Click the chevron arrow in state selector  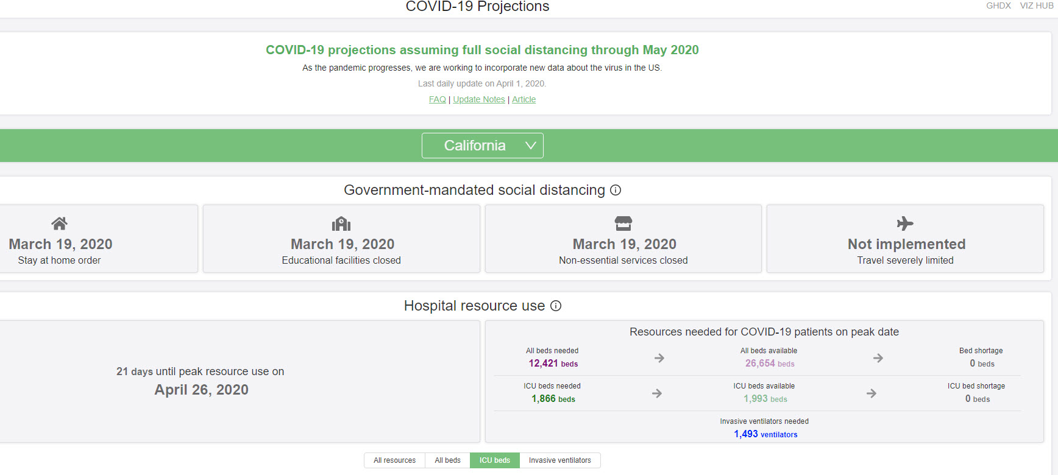pyautogui.click(x=530, y=146)
